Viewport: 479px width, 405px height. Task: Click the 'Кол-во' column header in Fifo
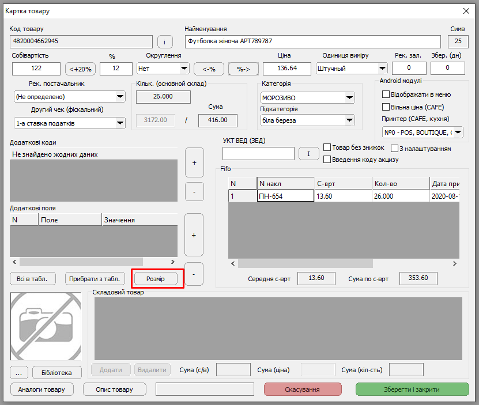click(x=400, y=184)
